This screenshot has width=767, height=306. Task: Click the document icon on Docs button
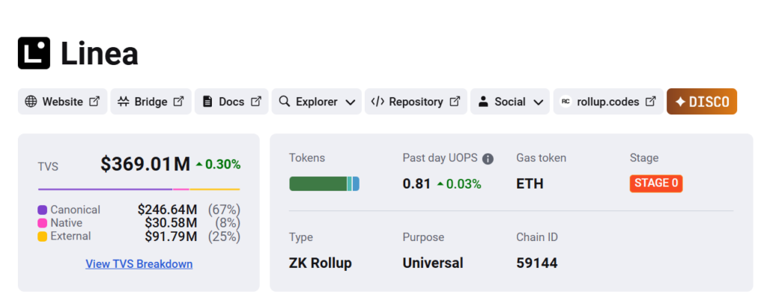click(207, 102)
